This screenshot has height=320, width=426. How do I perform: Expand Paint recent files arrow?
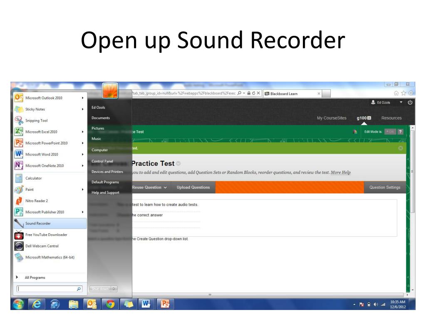(83, 190)
